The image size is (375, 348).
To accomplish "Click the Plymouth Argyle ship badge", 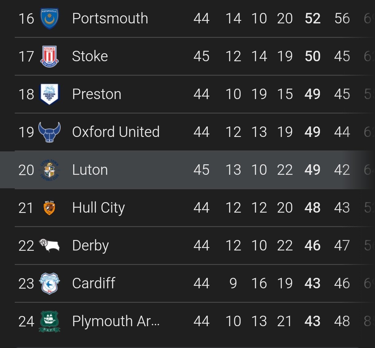I will 49,321.
